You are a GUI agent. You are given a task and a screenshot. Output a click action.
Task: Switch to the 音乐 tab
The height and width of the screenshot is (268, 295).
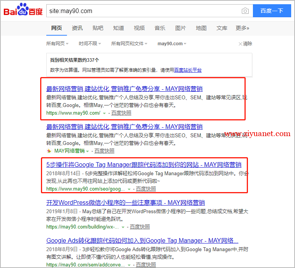(x=160, y=28)
